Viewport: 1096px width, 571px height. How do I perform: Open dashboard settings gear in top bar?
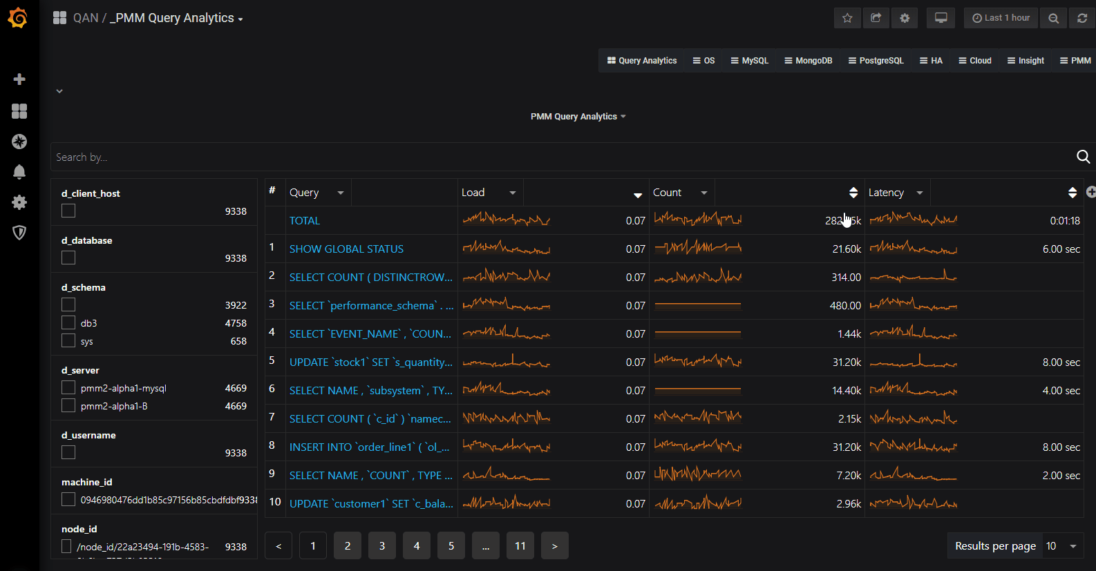(x=905, y=18)
